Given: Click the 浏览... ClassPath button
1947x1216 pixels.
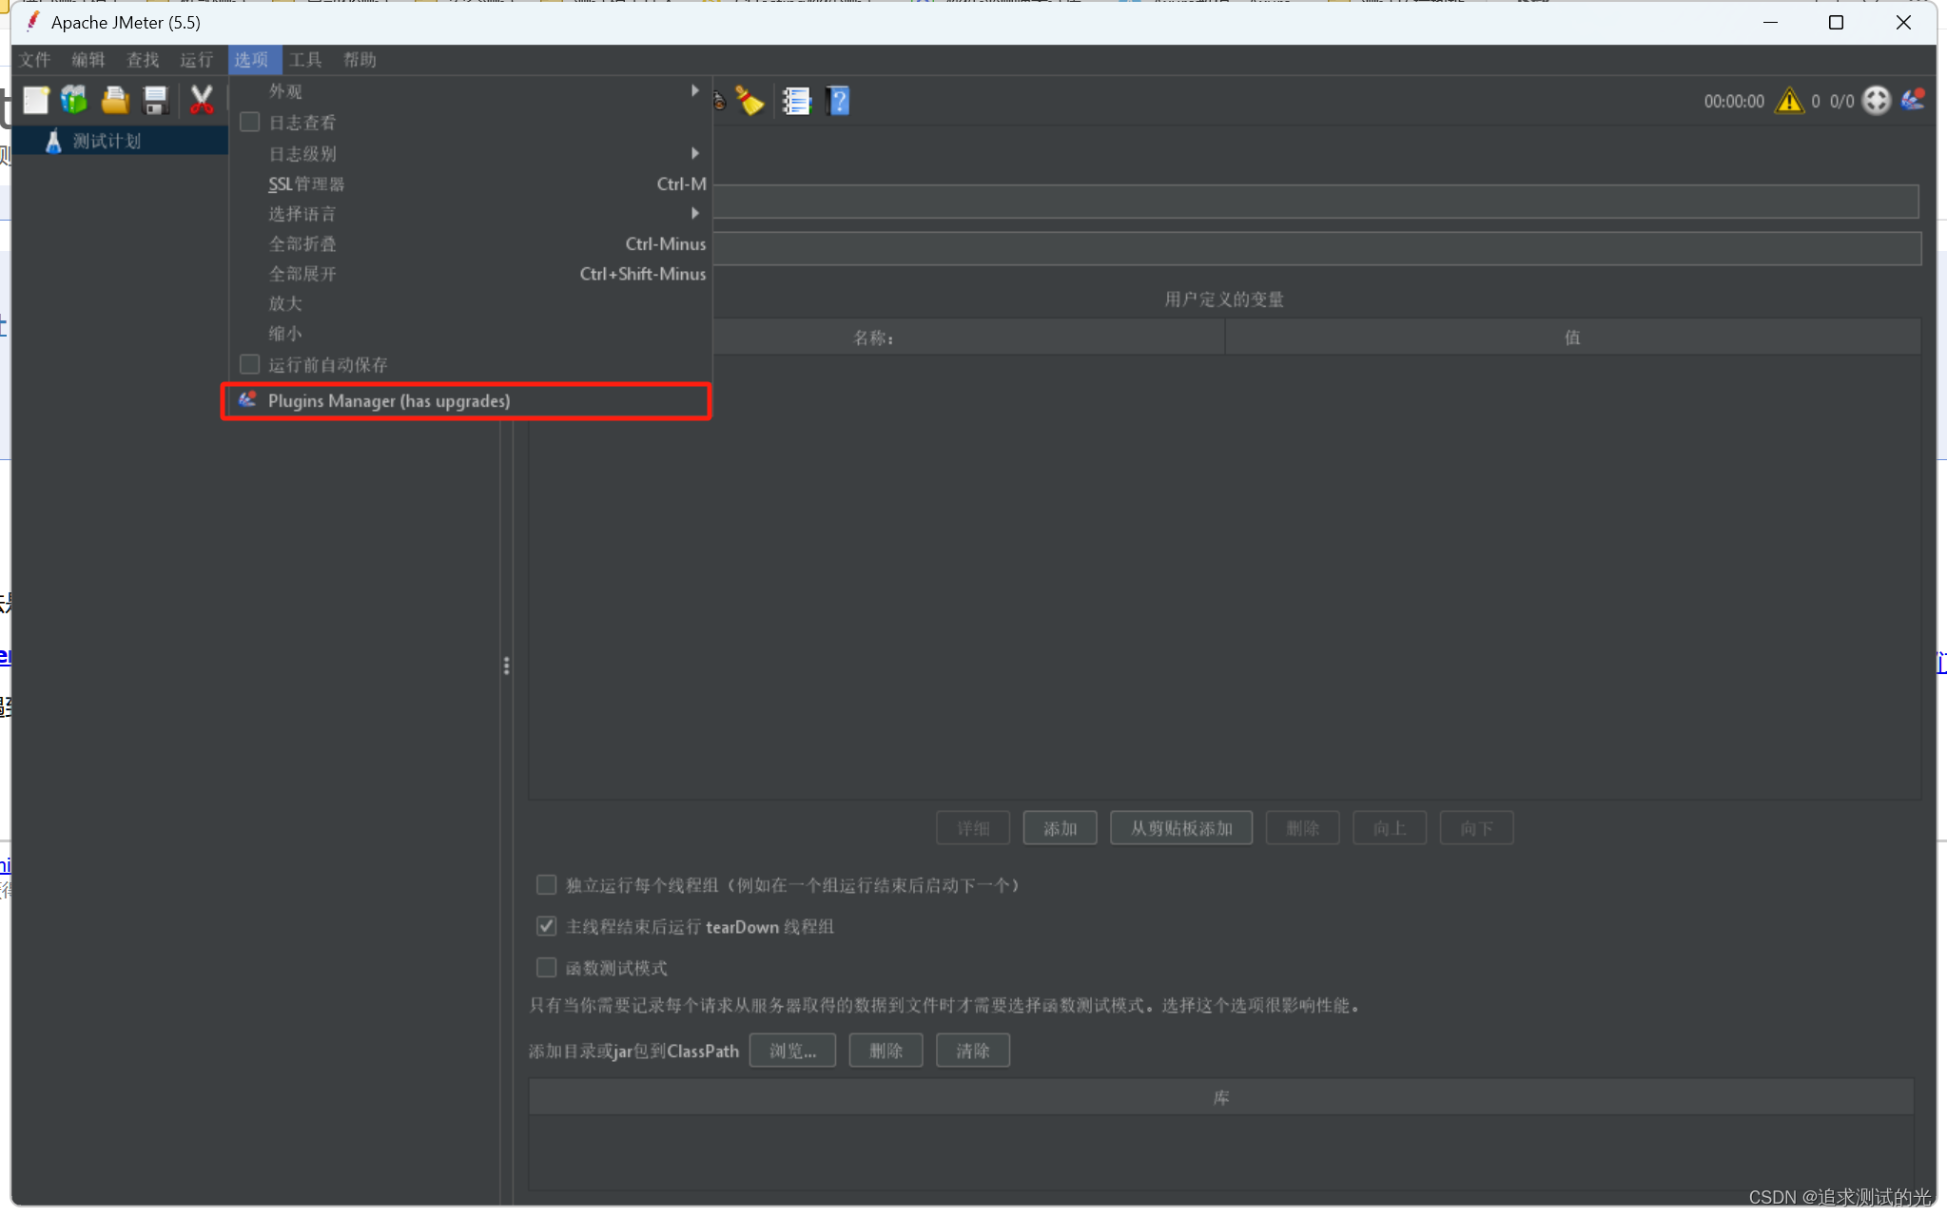Looking at the screenshot, I should point(792,1051).
